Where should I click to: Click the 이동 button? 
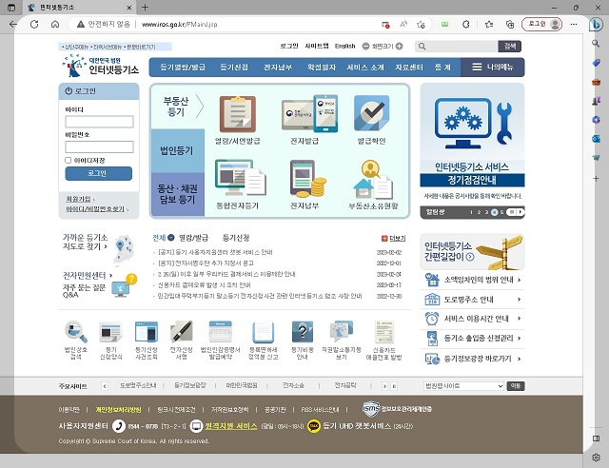coord(516,386)
